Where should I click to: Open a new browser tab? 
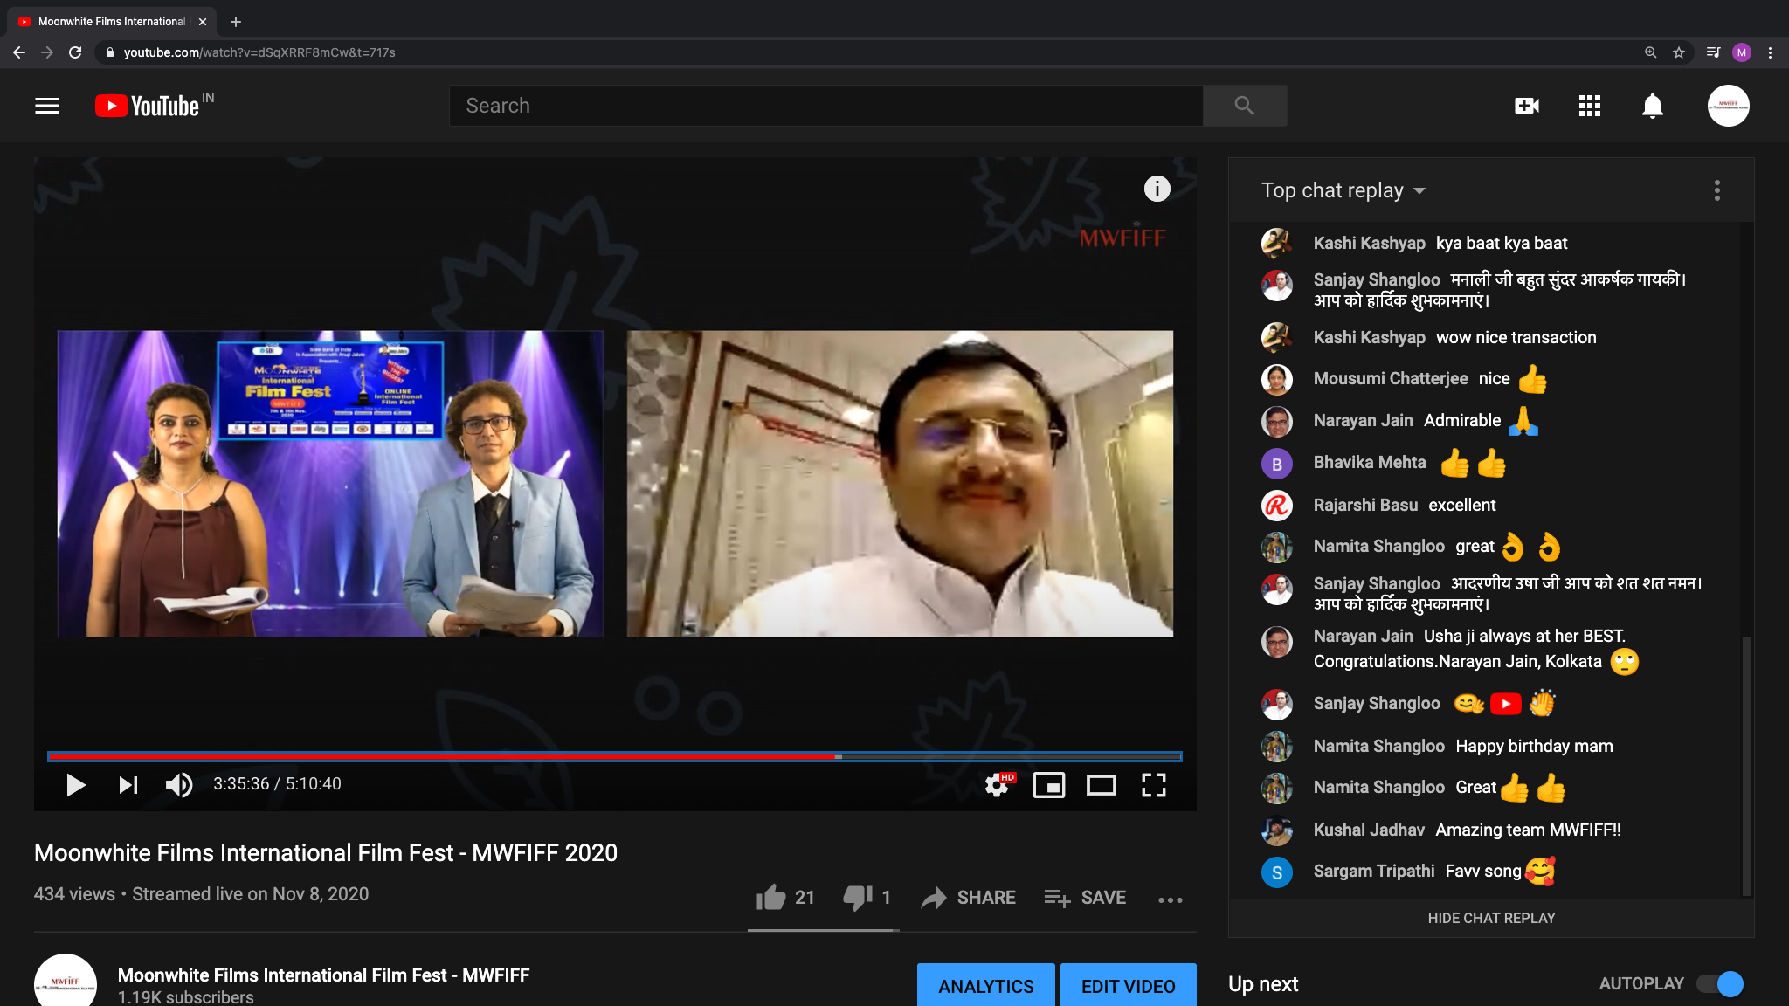point(236,22)
